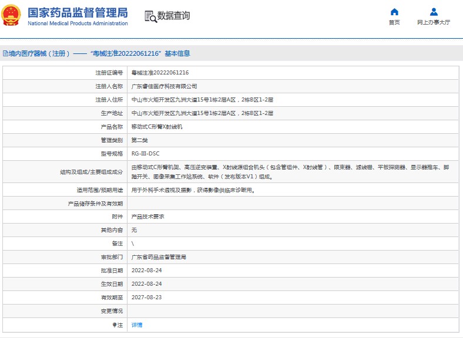Open the 详情 link in the 注 row

136,325
